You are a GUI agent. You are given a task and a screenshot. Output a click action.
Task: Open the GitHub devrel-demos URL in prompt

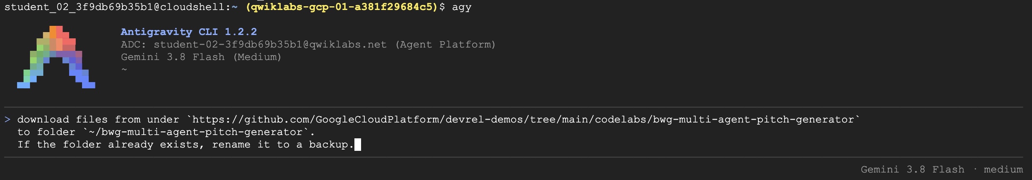coord(523,120)
